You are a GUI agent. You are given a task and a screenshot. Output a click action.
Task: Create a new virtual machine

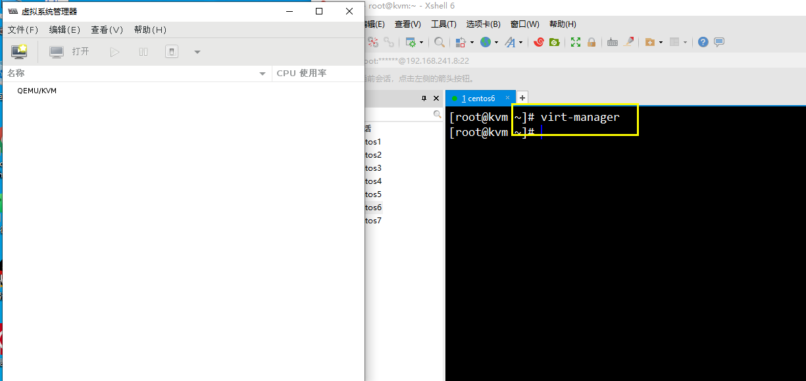coord(19,51)
